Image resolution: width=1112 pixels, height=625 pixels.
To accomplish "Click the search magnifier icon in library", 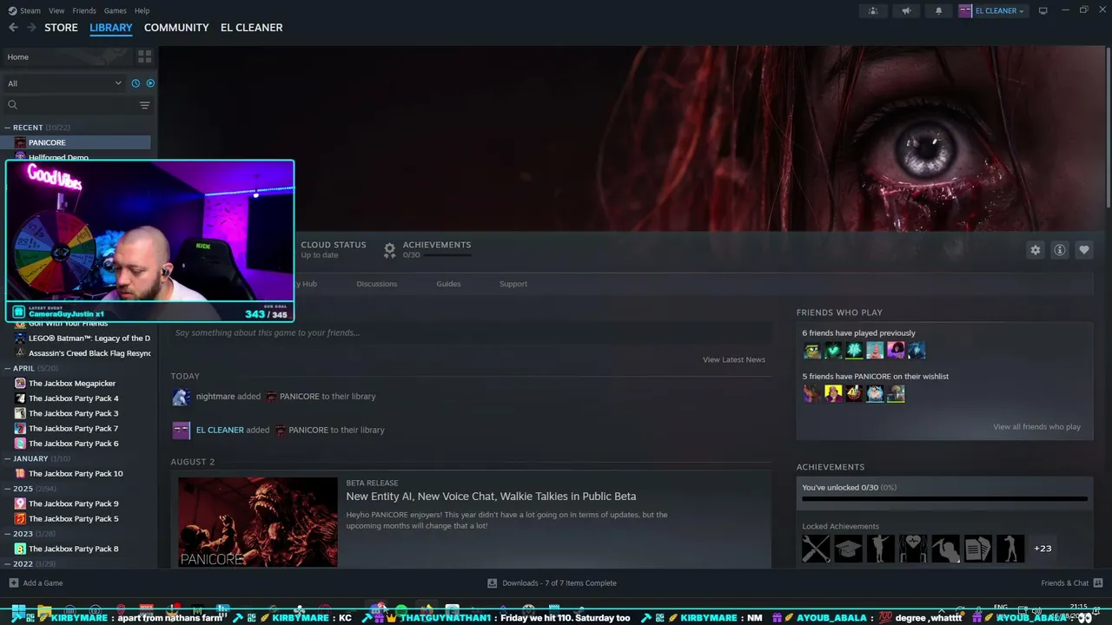I will [x=12, y=105].
